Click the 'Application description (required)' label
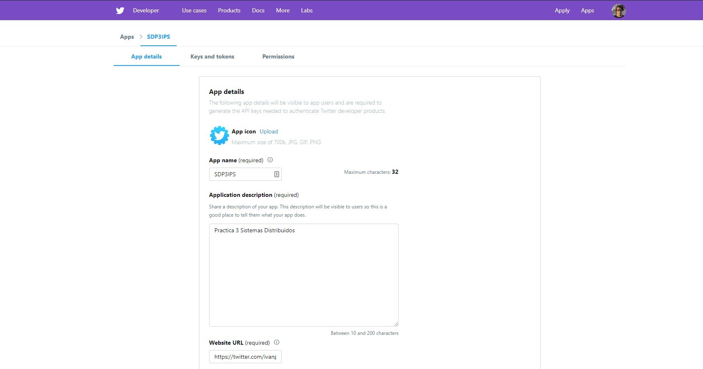This screenshot has height=369, width=703. pos(254,195)
